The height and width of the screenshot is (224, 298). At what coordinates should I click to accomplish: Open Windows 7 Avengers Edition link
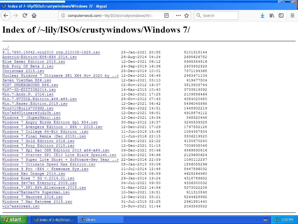[52, 127]
